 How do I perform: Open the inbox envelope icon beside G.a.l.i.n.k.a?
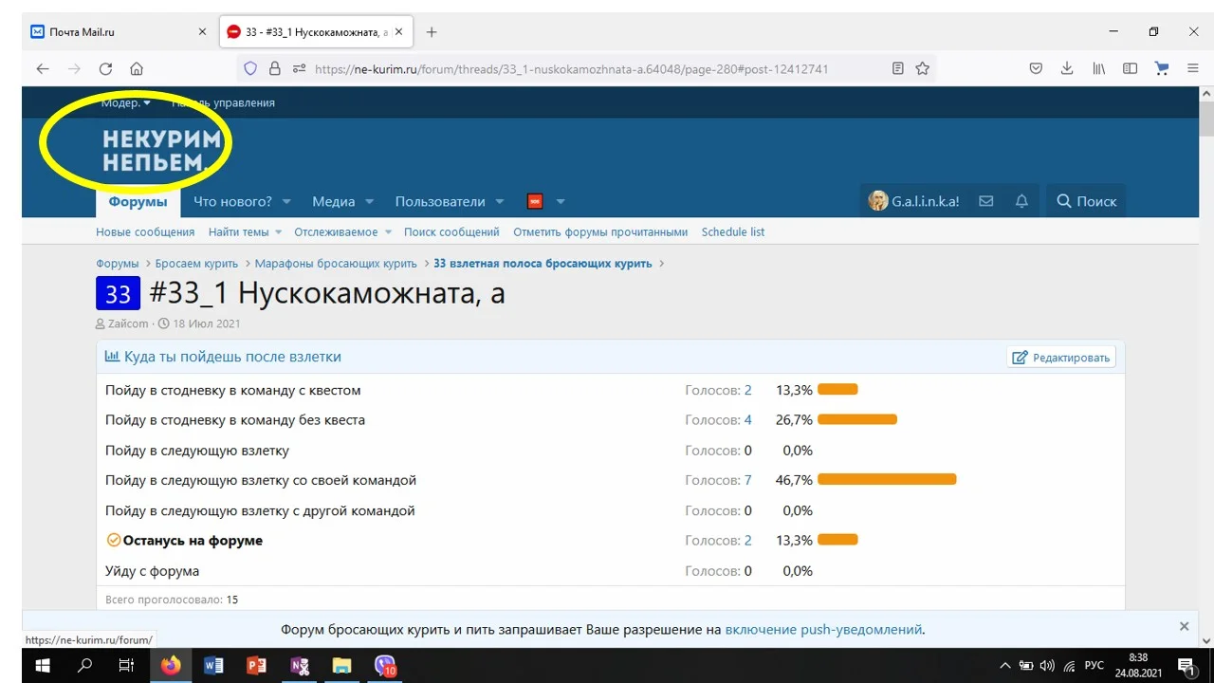tap(985, 200)
